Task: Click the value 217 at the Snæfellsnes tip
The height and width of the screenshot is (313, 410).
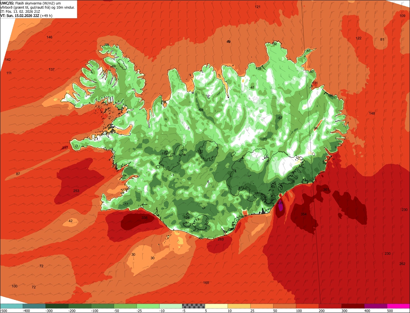Action: click(x=65, y=148)
